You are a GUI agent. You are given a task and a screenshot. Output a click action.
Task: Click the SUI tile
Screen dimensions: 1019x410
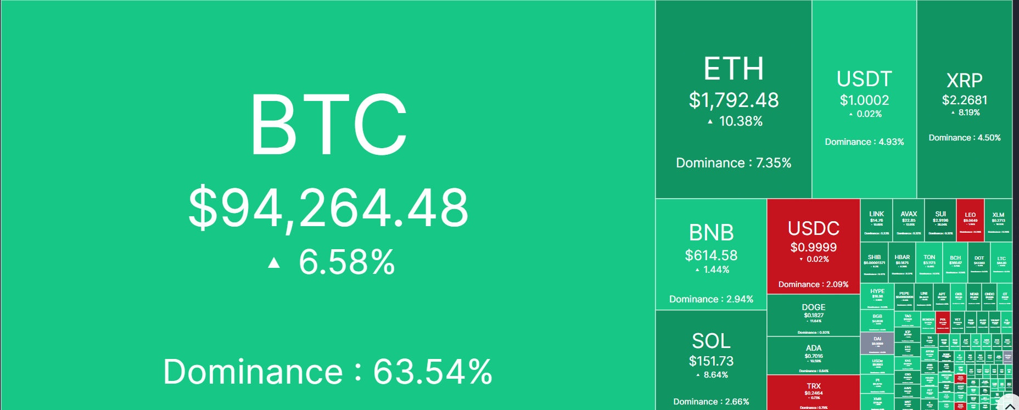click(940, 220)
